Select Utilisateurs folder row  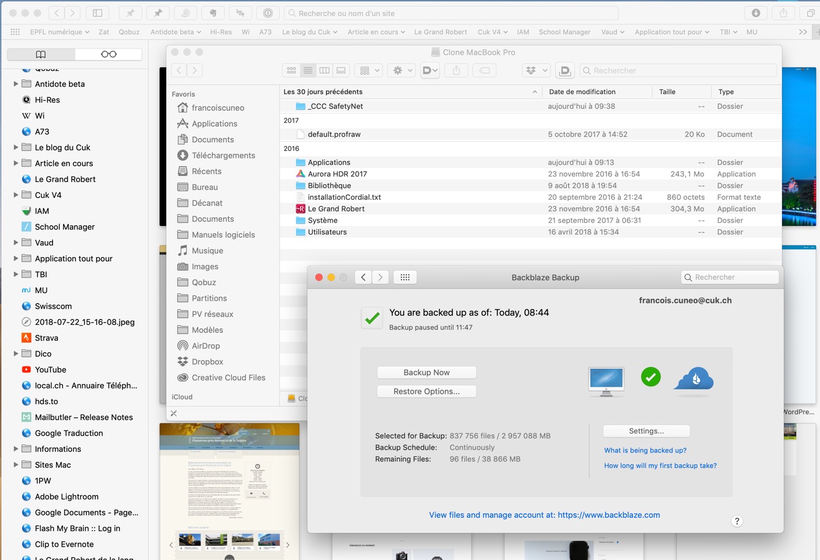[530, 232]
